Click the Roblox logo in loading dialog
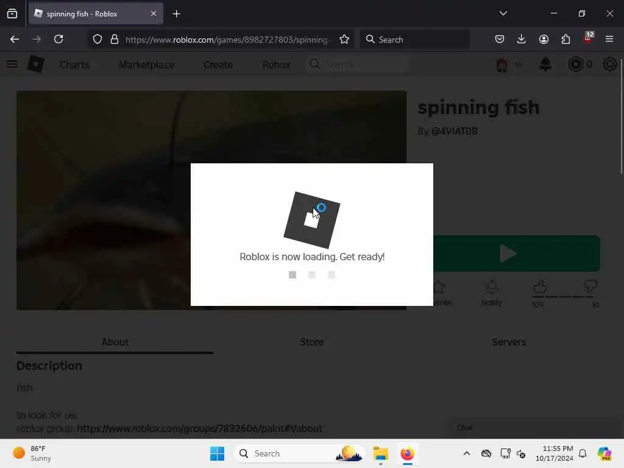This screenshot has width=624, height=468. click(312, 220)
